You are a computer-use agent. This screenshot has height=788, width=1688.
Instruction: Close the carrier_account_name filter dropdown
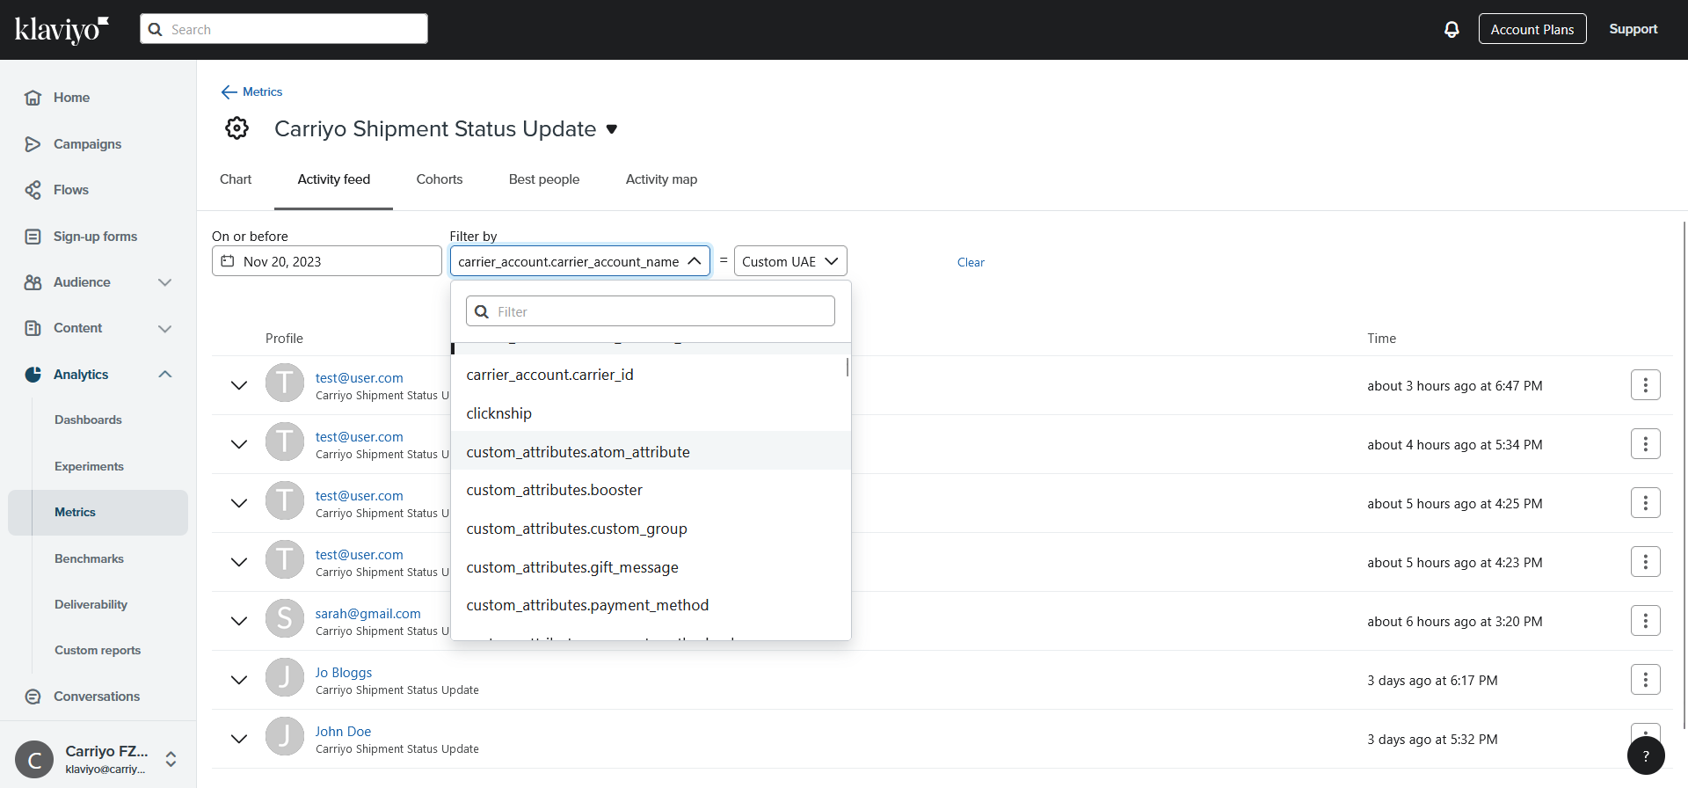pos(694,261)
